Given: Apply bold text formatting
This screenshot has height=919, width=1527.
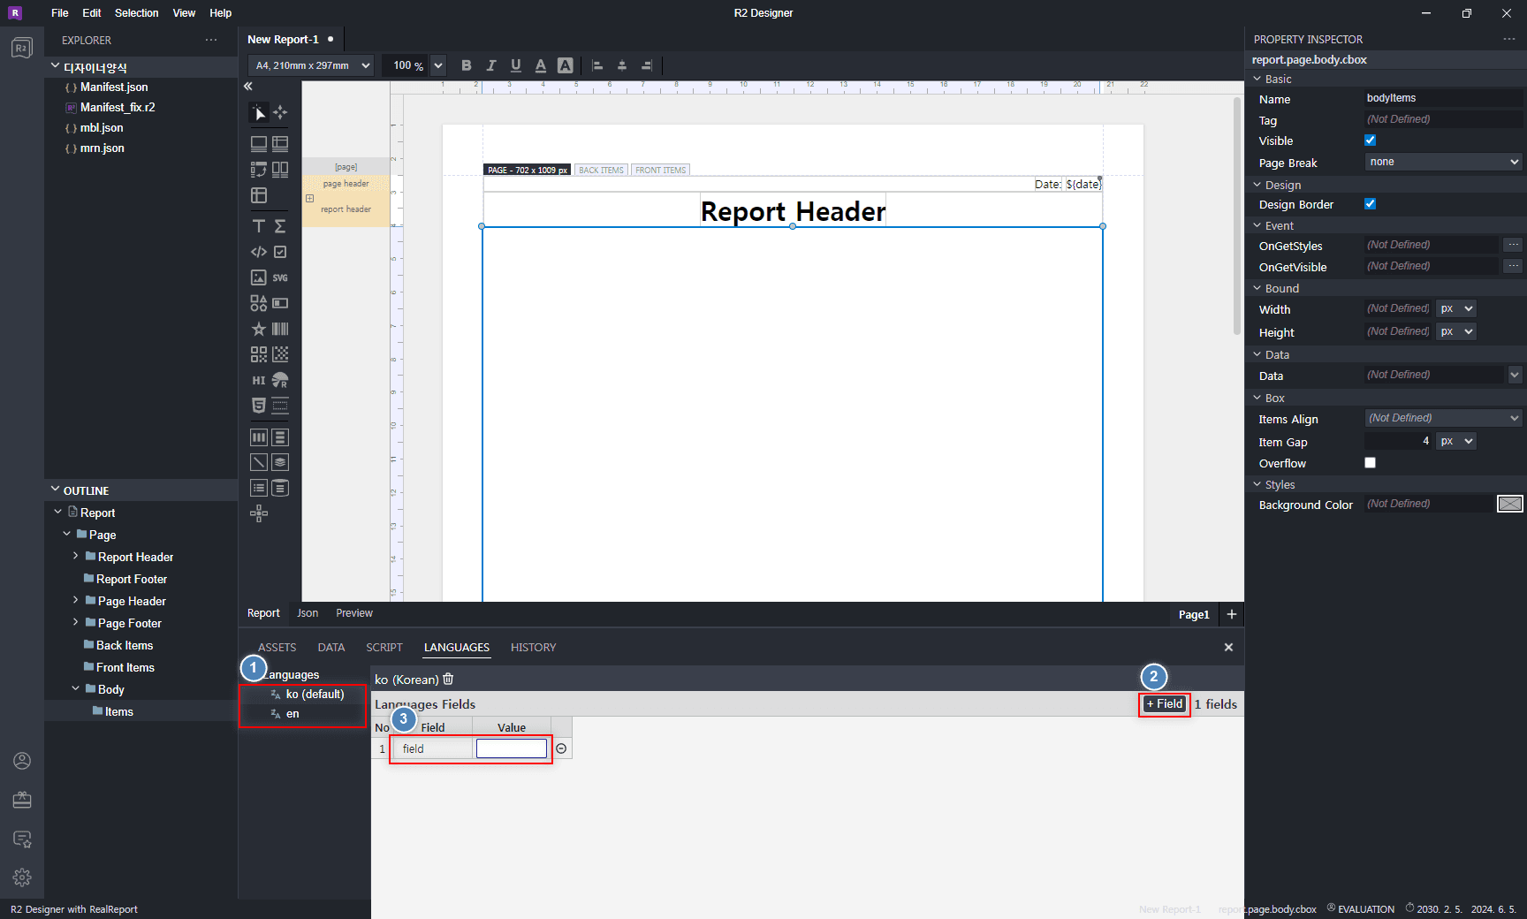Looking at the screenshot, I should [x=467, y=65].
